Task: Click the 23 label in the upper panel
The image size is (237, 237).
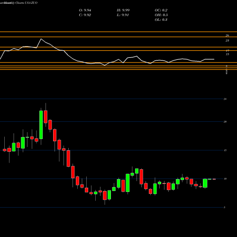Action: pyautogui.click(x=227, y=41)
